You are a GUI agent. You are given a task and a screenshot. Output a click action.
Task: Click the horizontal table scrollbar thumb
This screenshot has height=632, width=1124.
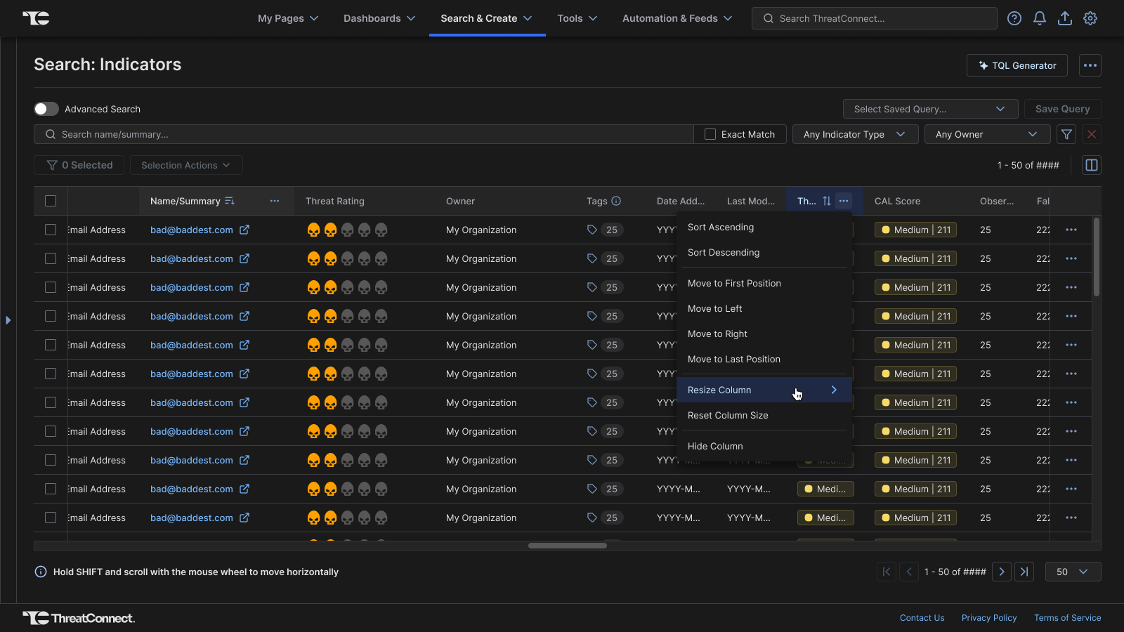point(567,546)
